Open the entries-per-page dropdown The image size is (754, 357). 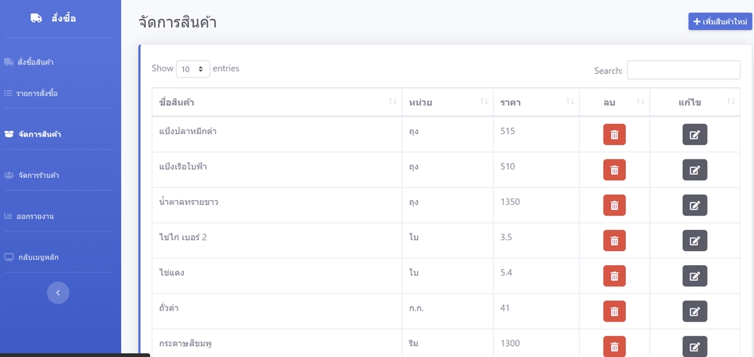pyautogui.click(x=193, y=69)
